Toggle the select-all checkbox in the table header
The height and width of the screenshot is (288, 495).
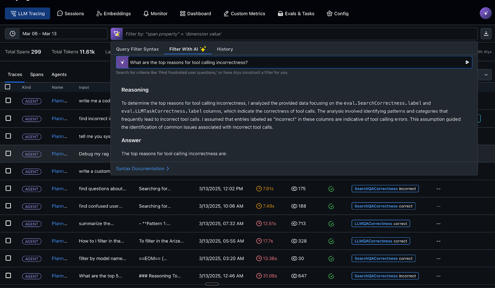(8, 87)
